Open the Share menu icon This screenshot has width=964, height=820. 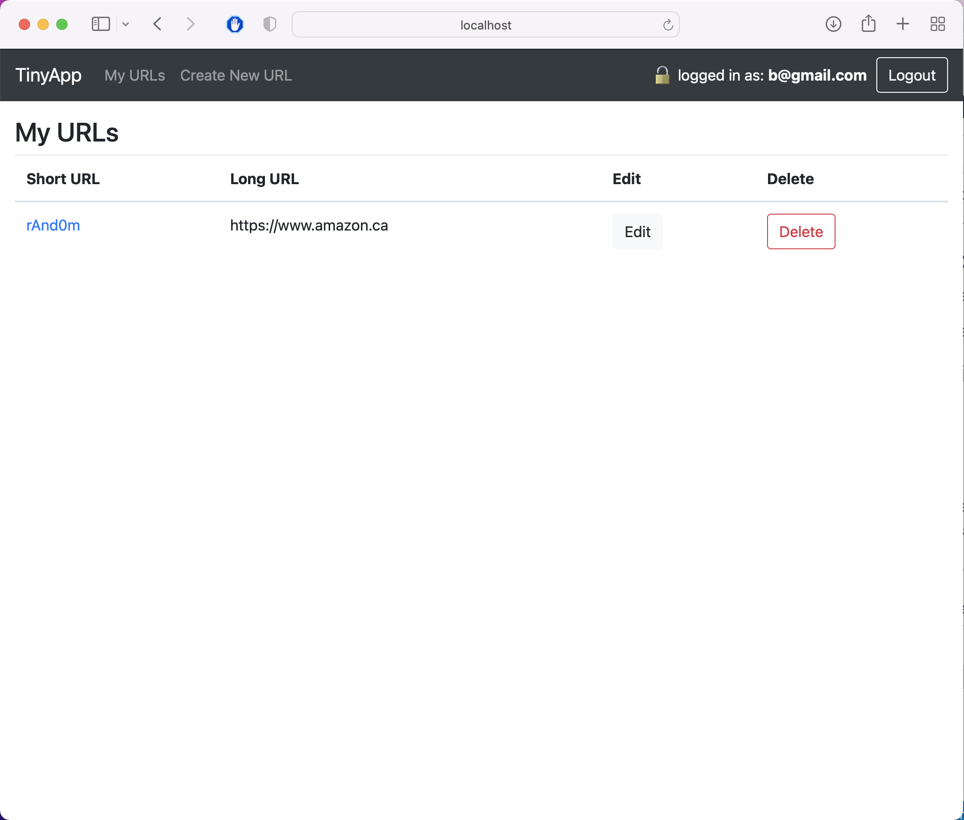pos(868,24)
